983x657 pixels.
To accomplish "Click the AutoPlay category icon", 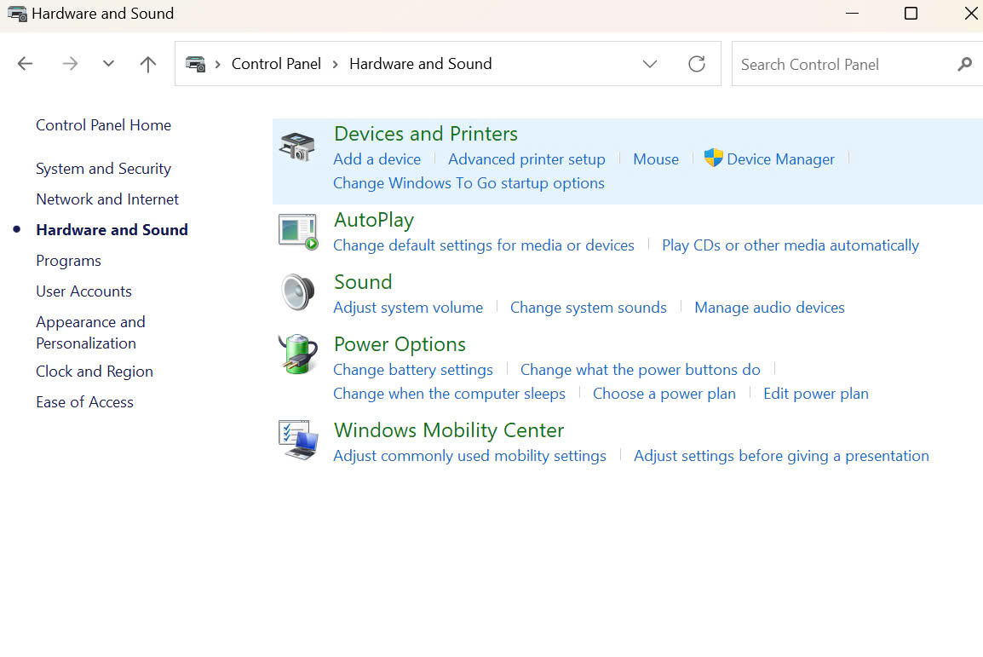I will click(x=298, y=232).
